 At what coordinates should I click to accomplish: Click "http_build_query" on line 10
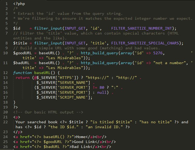(100, 53)
